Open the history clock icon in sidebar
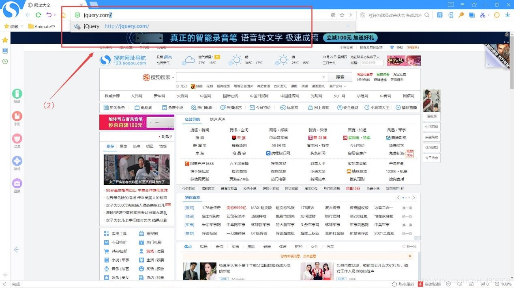 5,61
